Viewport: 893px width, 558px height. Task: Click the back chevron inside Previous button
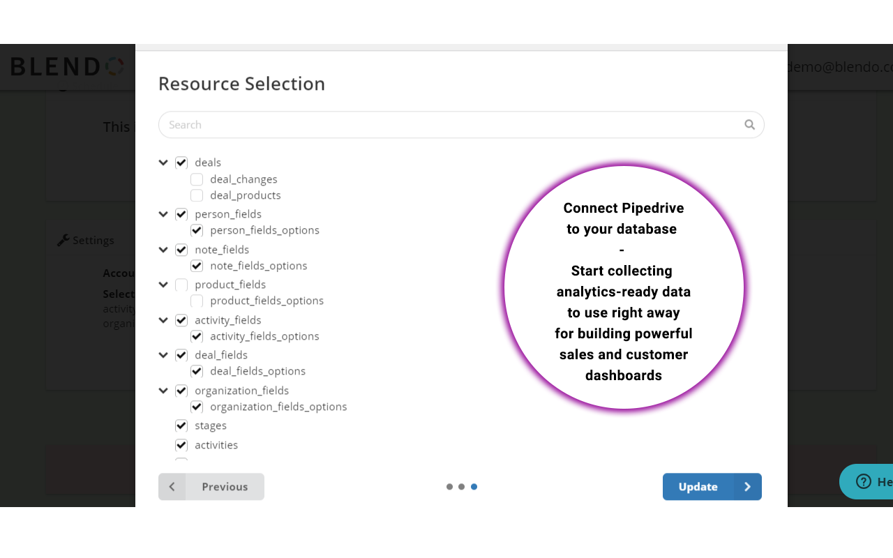(x=172, y=486)
